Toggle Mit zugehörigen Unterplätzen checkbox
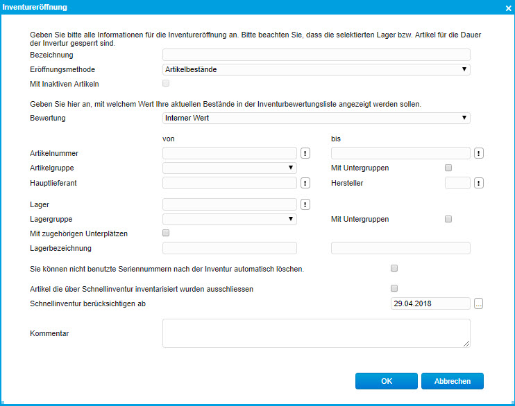The height and width of the screenshot is (406, 515). [165, 233]
